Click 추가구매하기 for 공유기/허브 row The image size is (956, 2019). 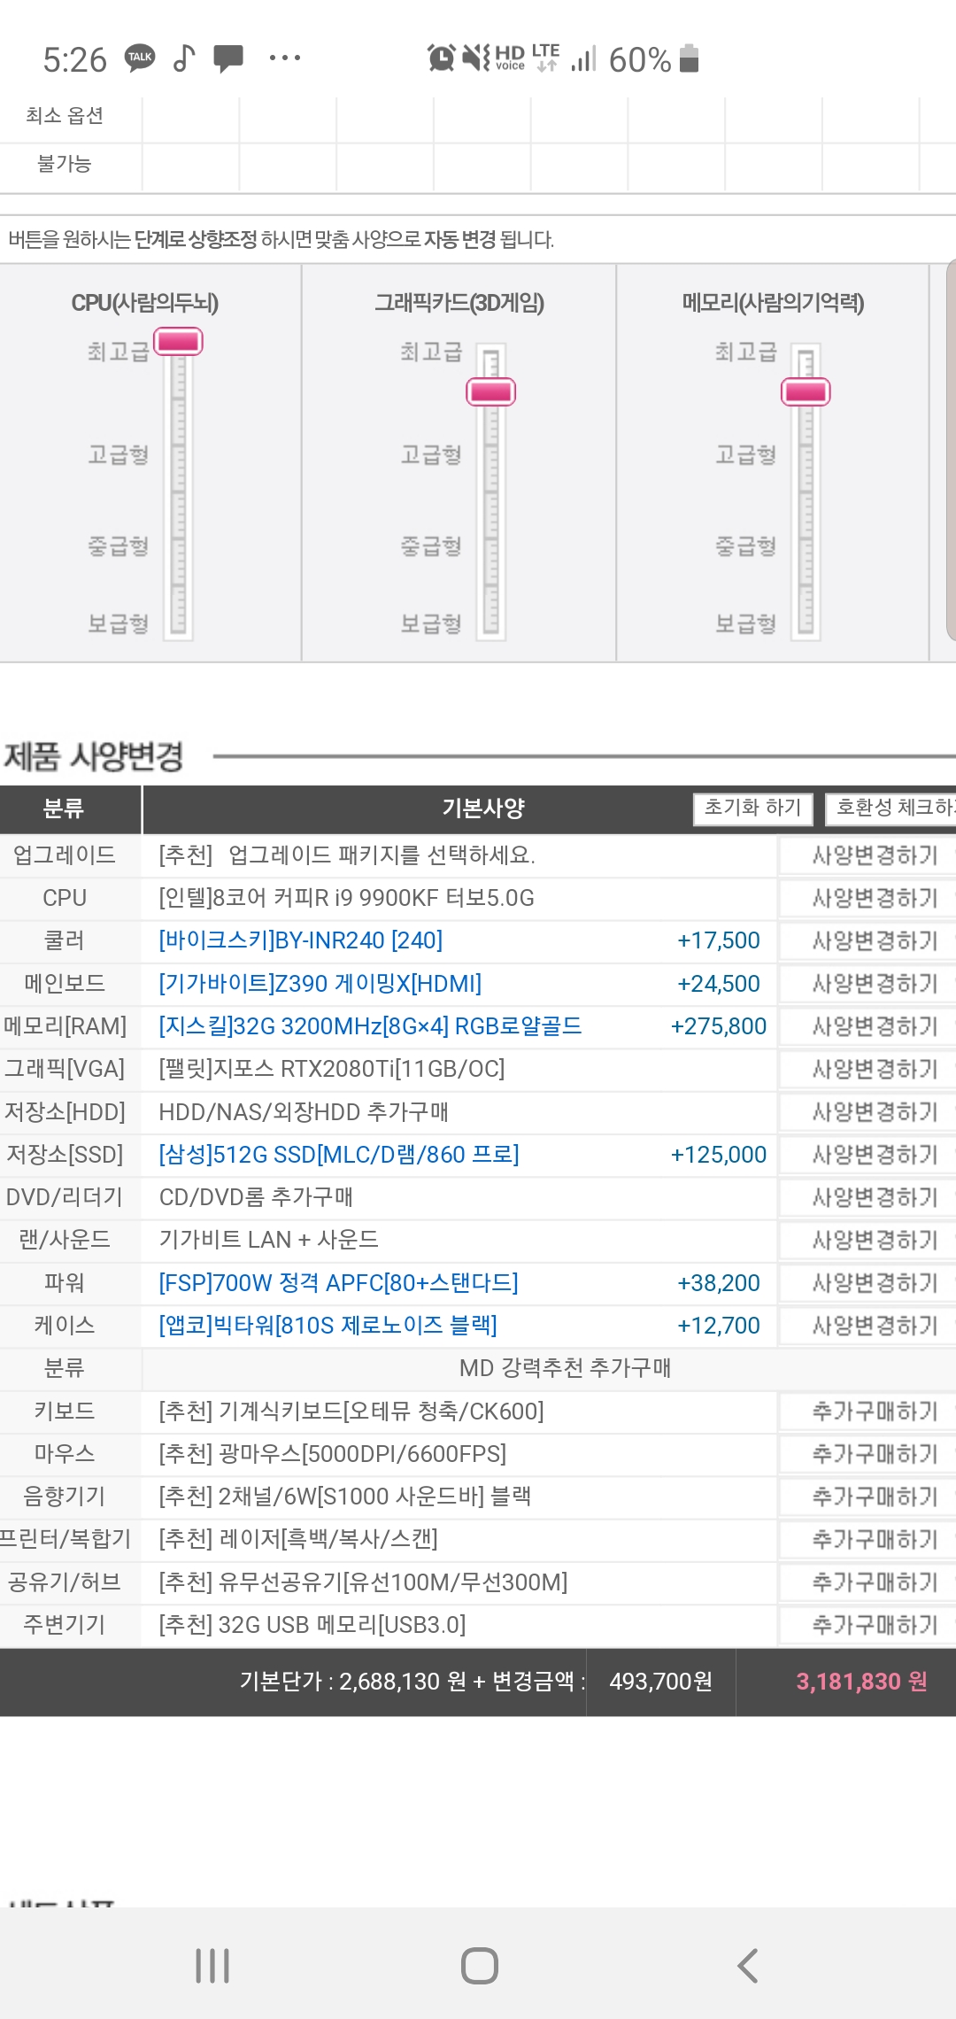pos(867,1582)
